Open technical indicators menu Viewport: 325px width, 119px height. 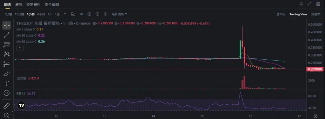click(73, 14)
